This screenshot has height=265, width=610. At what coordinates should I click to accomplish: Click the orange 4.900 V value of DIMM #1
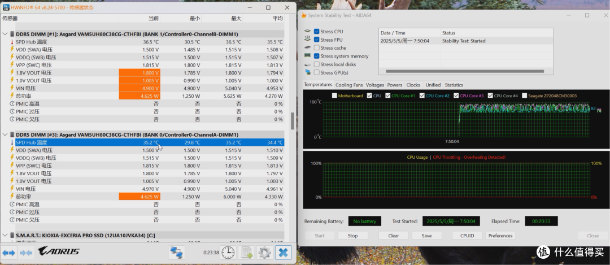[x=140, y=88]
